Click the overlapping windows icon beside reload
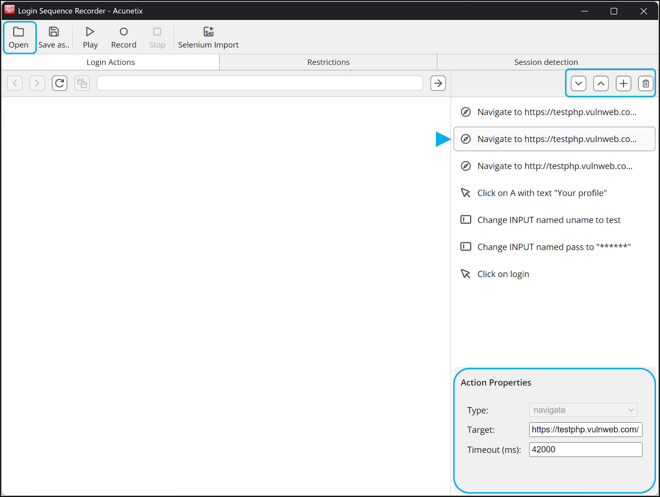The image size is (660, 497). click(82, 83)
